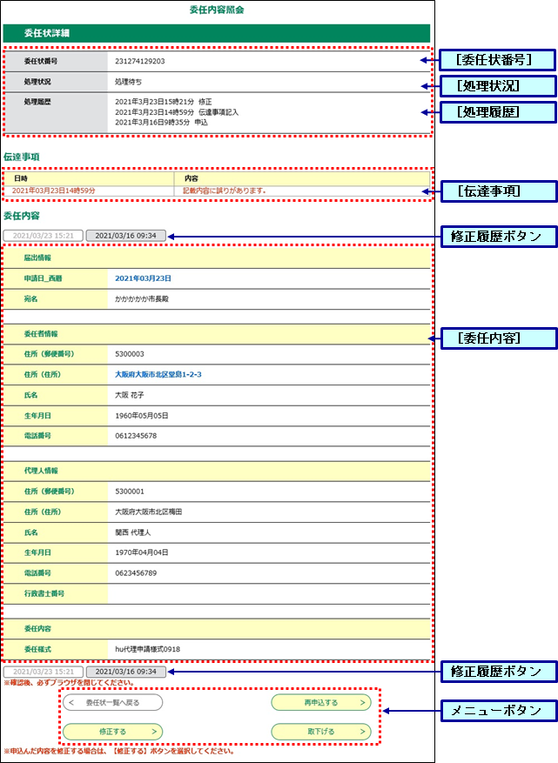The height and width of the screenshot is (763, 558).
Task: Click the 届出情報 section header
Action: point(217,258)
